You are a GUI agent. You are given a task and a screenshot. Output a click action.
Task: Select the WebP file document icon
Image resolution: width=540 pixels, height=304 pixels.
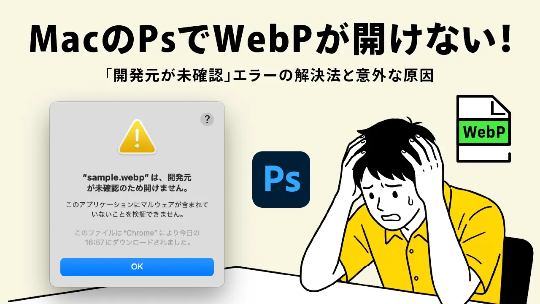483,128
